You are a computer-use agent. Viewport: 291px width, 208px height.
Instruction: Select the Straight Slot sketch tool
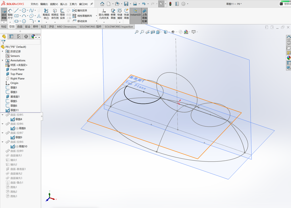click(x=16, y=21)
